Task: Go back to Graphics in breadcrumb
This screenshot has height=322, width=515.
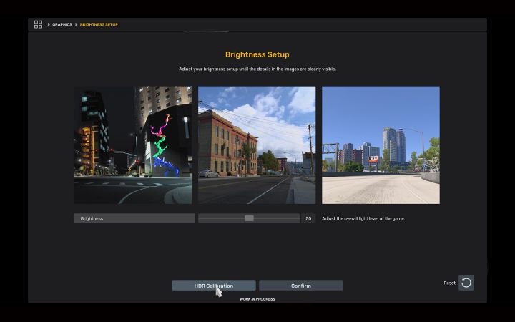Action: [x=62, y=25]
